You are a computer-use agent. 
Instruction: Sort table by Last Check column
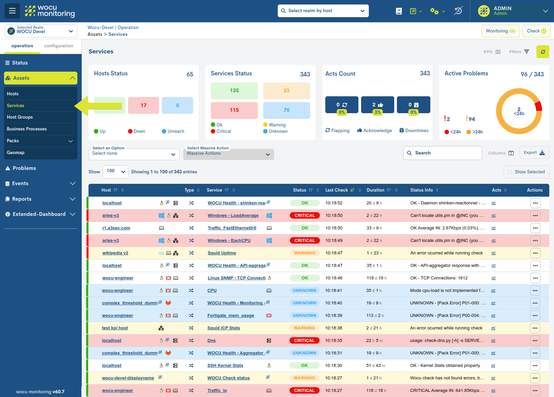(x=352, y=190)
